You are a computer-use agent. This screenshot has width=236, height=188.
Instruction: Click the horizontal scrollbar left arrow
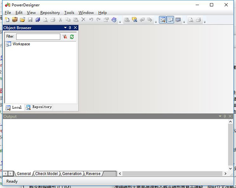click(120, 174)
